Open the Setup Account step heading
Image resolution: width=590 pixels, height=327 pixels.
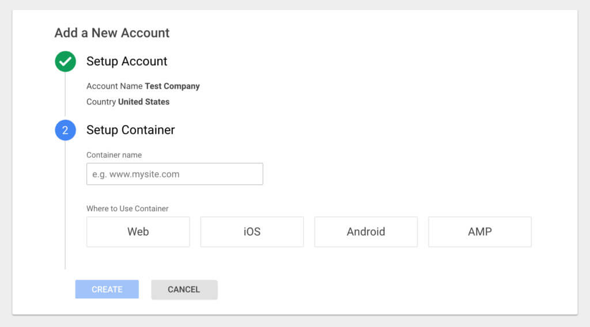coord(127,61)
